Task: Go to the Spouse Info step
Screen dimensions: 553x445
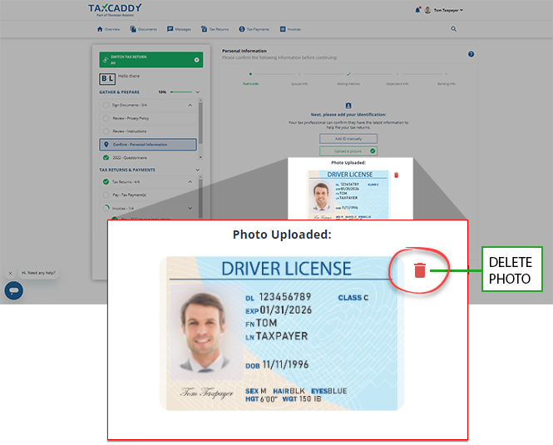Action: (299, 79)
